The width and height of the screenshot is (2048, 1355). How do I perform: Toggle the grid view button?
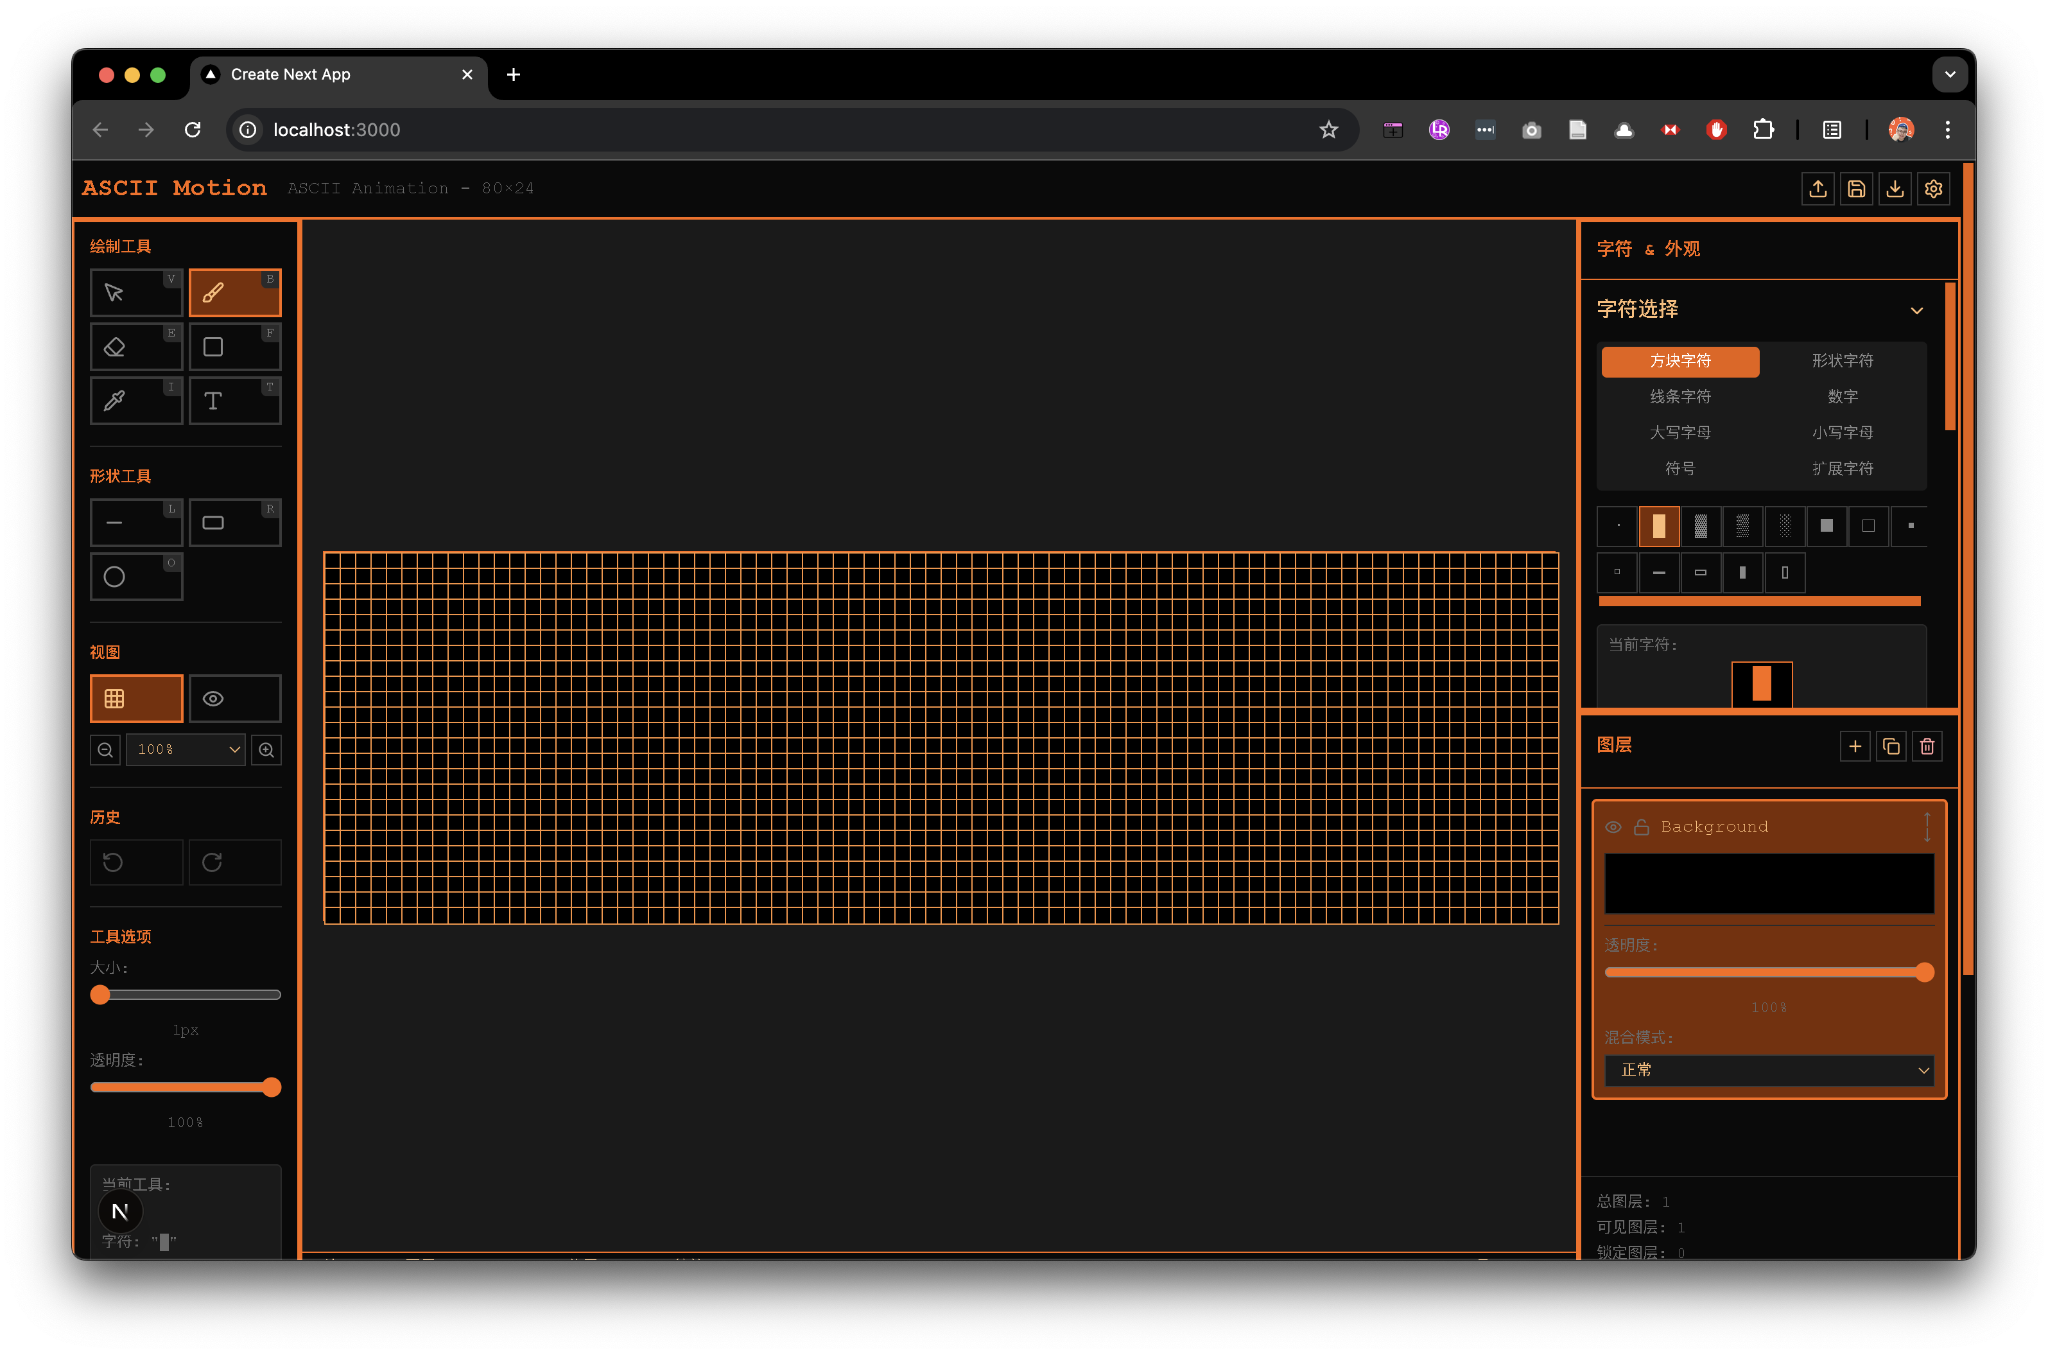[135, 699]
